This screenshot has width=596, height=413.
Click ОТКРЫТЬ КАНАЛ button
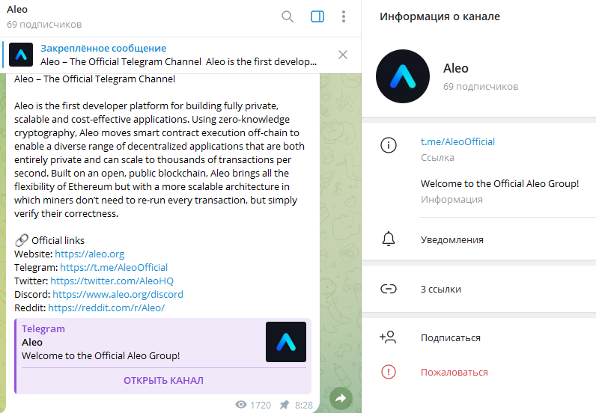[163, 380]
